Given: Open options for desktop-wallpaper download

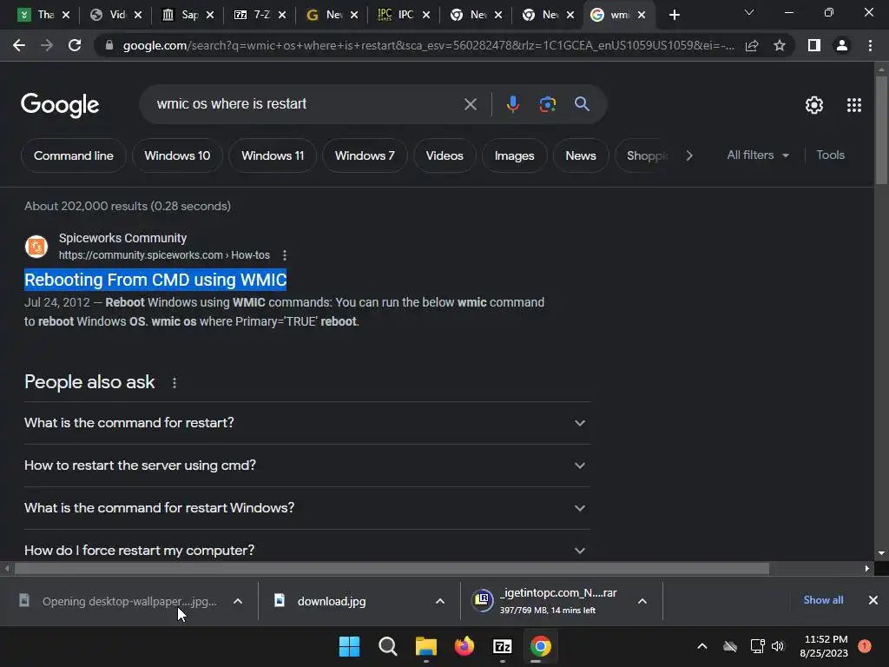Looking at the screenshot, I should 238,601.
